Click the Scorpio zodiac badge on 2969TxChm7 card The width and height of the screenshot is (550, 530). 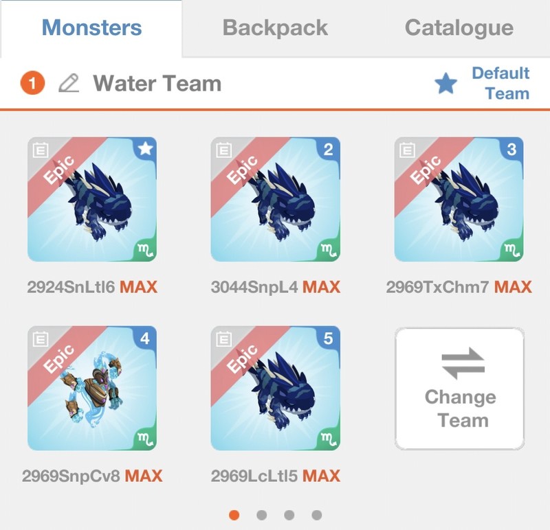(511, 250)
